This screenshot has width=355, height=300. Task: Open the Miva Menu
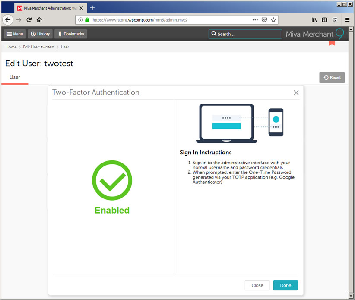(x=15, y=34)
